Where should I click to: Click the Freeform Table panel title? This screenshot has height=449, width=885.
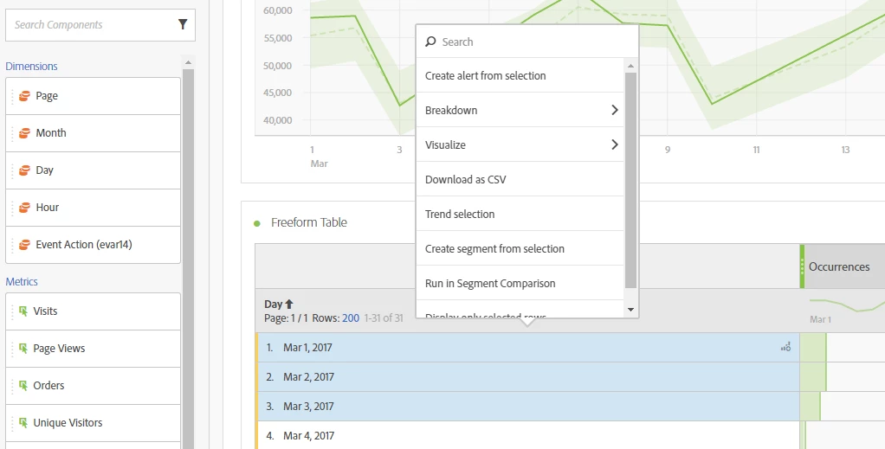(309, 222)
